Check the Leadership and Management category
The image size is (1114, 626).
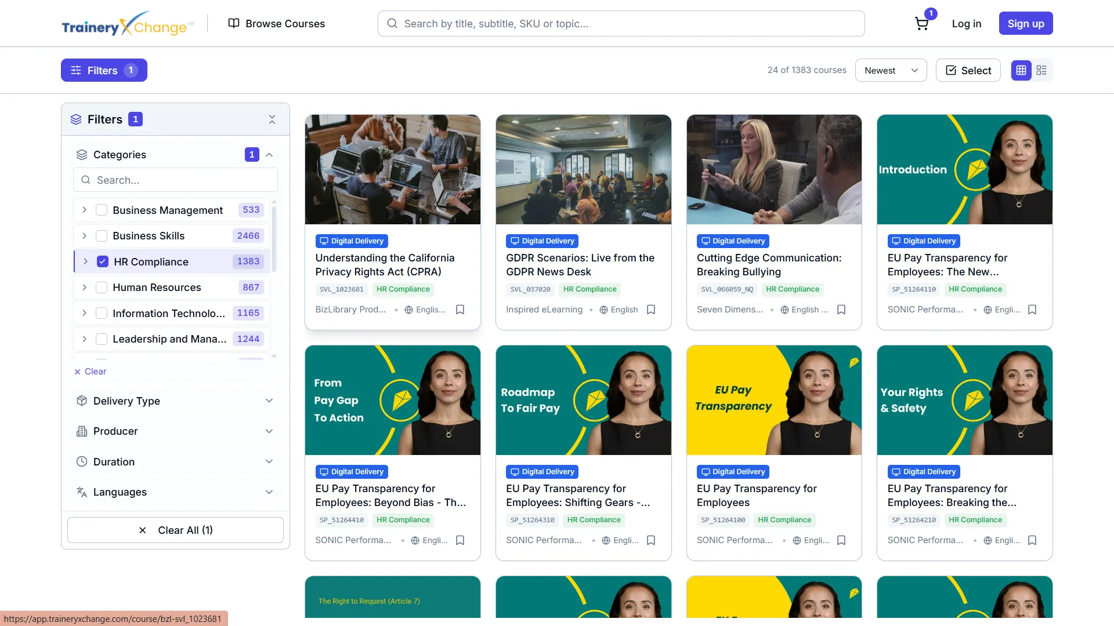[102, 339]
